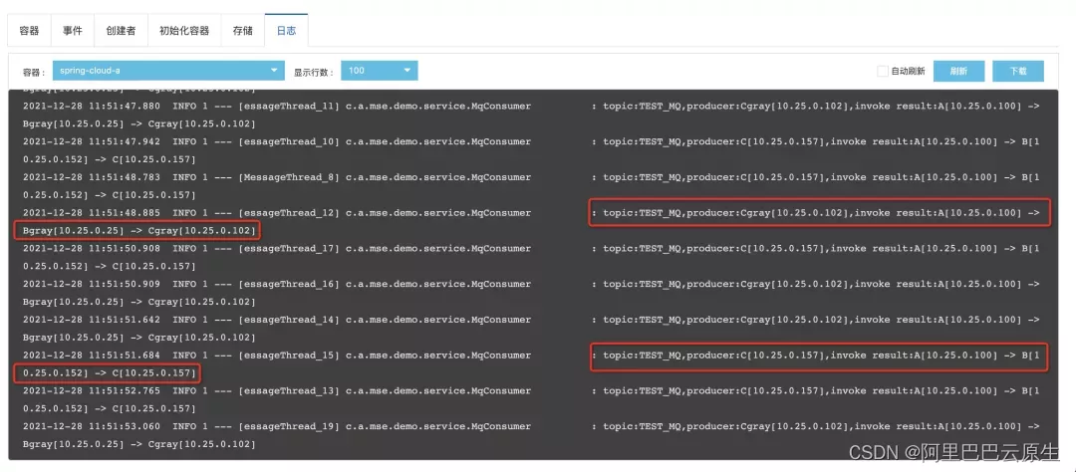This screenshot has height=472, width=1076.
Task: Select the 日志 tab
Action: coord(286,30)
